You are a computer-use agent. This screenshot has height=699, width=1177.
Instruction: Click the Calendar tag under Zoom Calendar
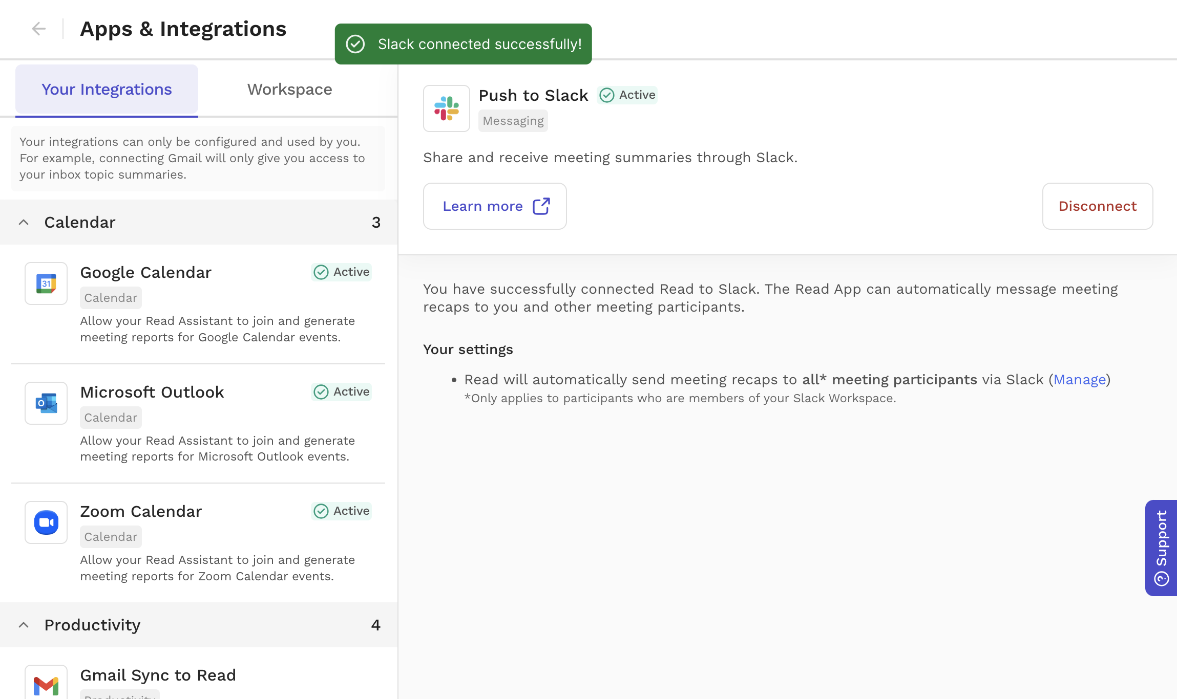111,537
